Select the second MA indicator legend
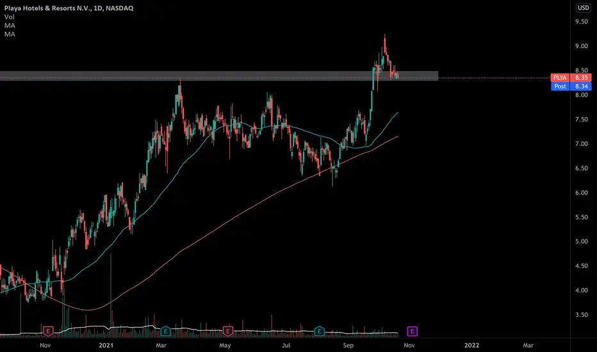 (10, 35)
